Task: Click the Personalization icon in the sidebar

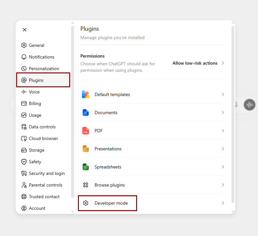Action: (x=24, y=69)
